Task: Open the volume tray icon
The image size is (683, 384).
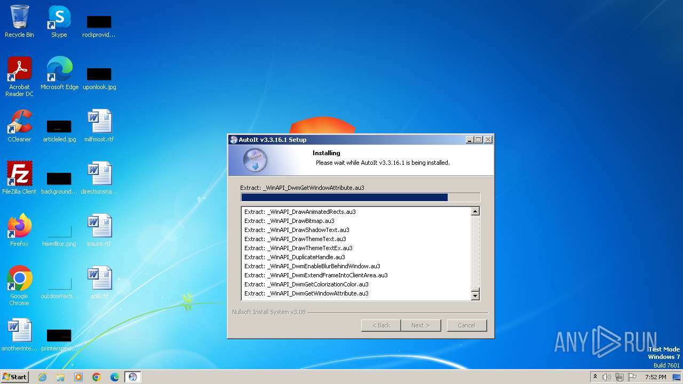Action: click(x=607, y=377)
